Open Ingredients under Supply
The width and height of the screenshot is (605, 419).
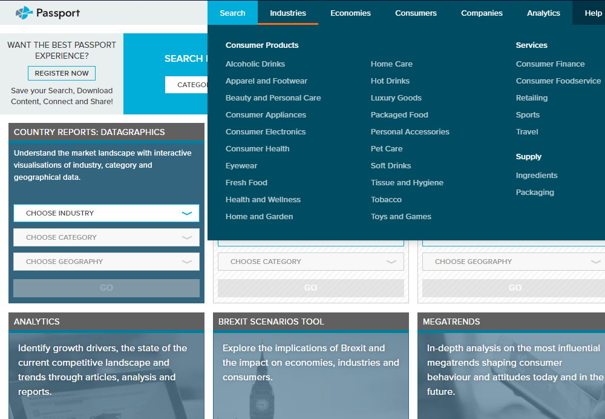536,176
